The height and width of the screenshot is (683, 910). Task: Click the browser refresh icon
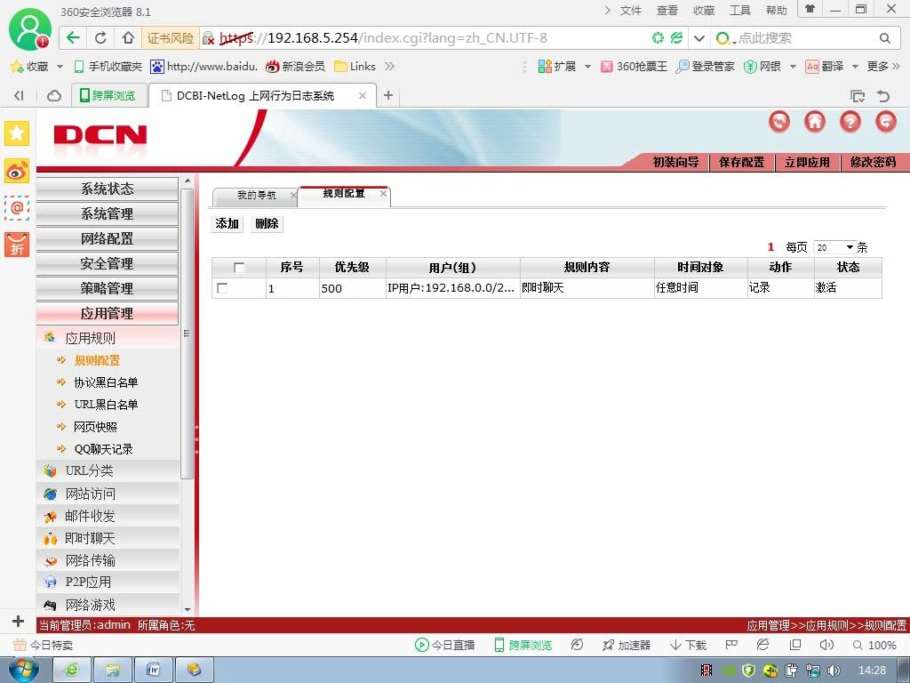point(100,37)
